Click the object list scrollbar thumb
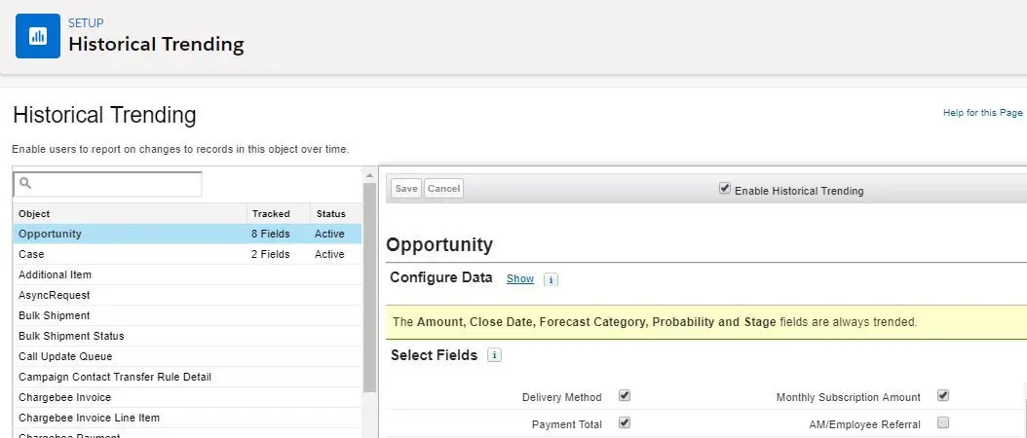The image size is (1027, 438). point(369,288)
